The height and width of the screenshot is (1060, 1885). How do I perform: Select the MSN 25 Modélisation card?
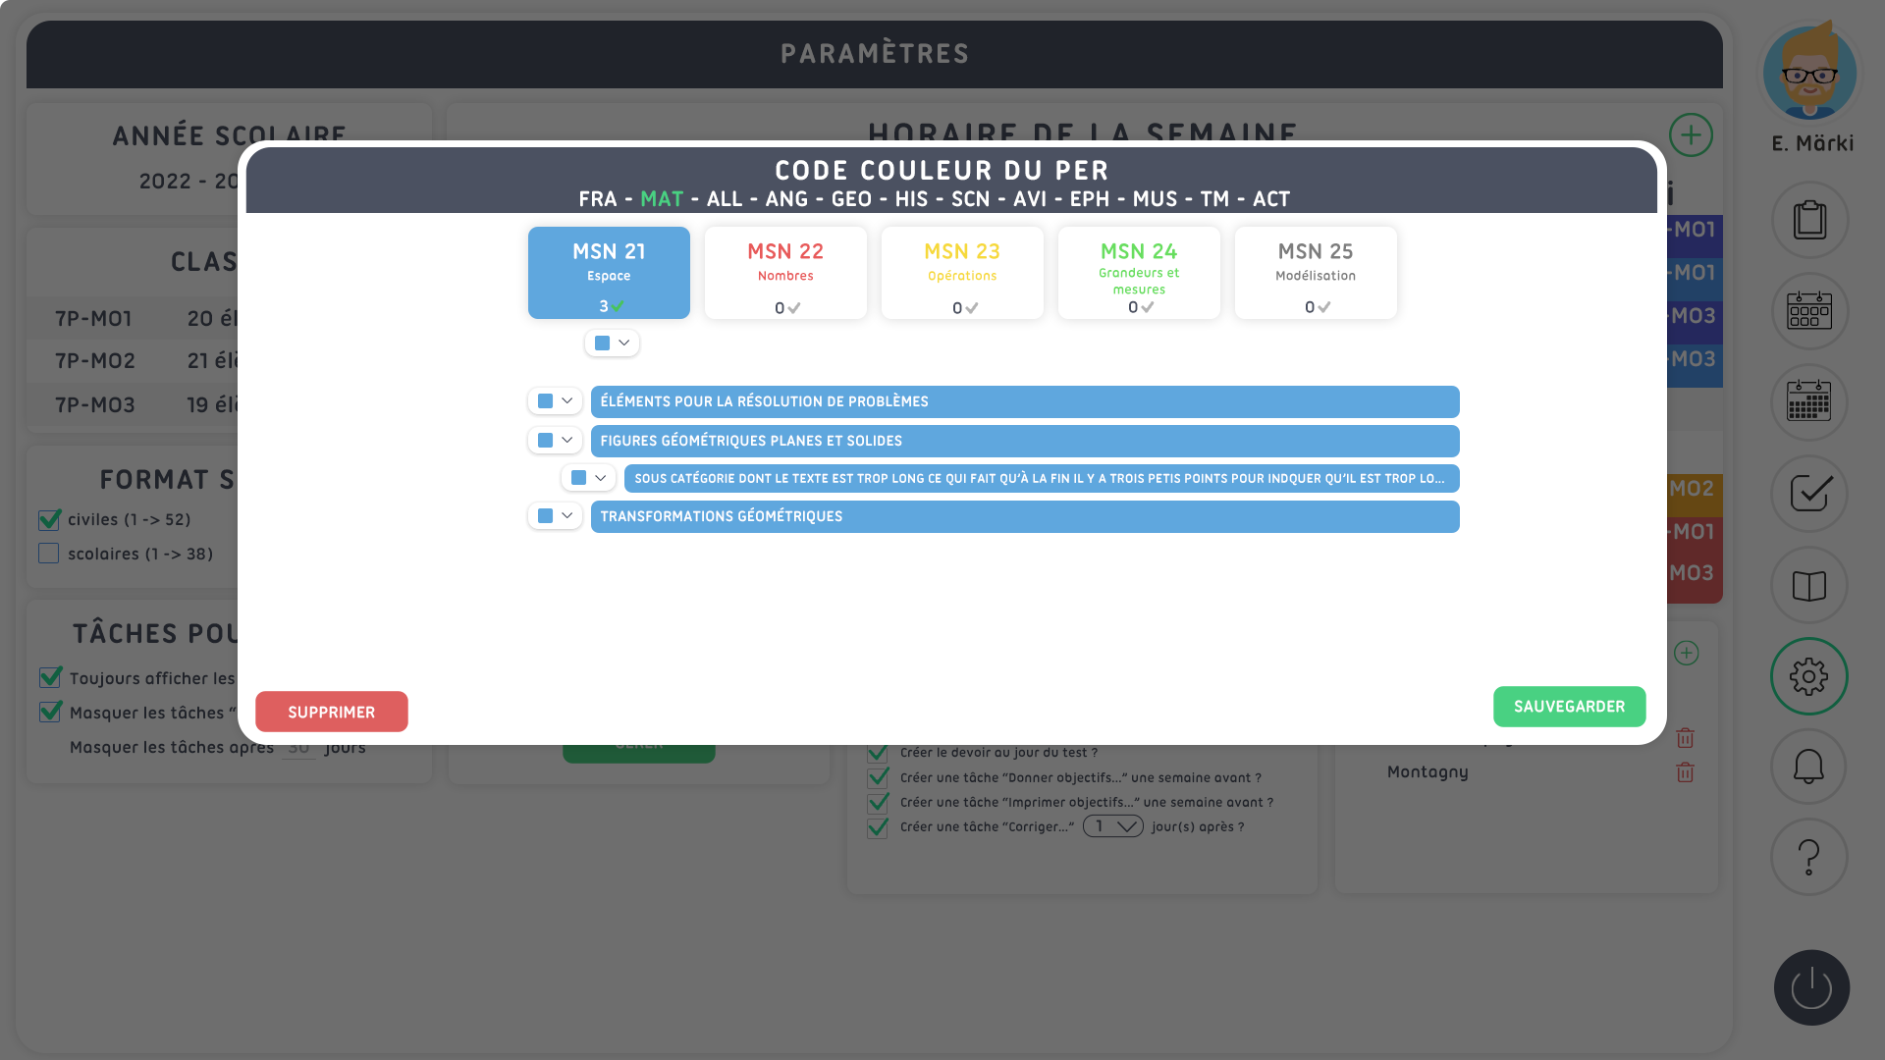pos(1316,273)
